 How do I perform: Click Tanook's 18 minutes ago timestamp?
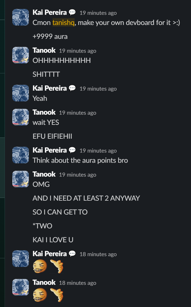point(78,283)
